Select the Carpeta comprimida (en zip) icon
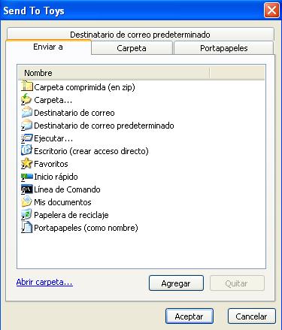282x330 pixels. (27, 86)
